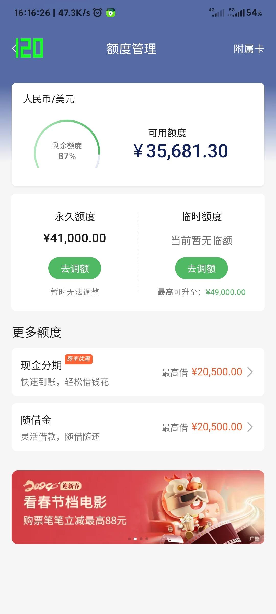Tap the 费率优惠 badge
The height and width of the screenshot is (614, 276).
point(79,359)
